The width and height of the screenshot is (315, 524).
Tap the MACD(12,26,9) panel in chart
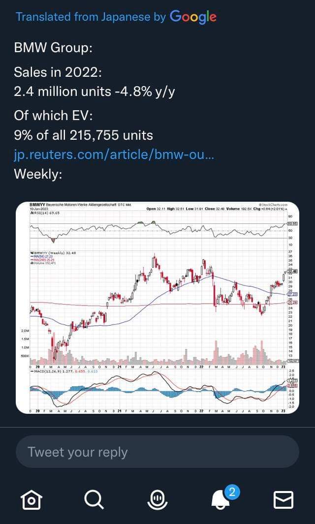pyautogui.click(x=157, y=388)
